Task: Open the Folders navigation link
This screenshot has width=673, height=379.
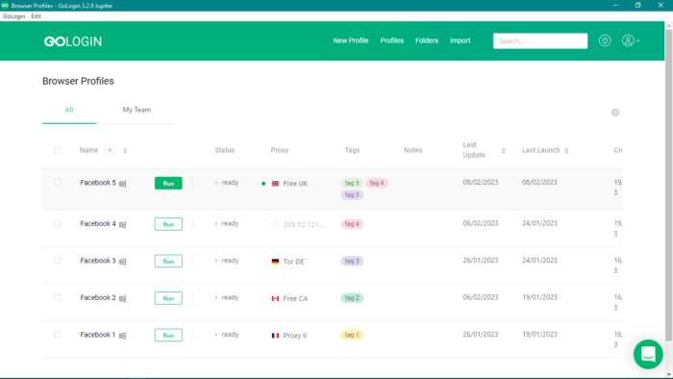Action: click(x=427, y=40)
